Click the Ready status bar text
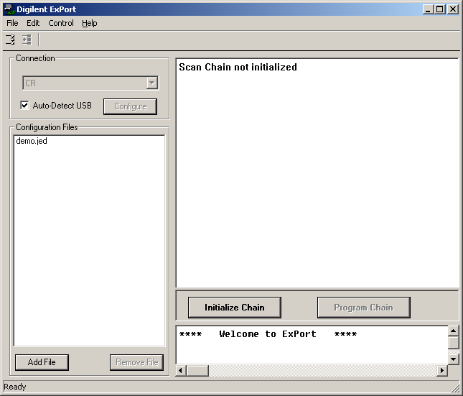The width and height of the screenshot is (463, 396). point(15,387)
